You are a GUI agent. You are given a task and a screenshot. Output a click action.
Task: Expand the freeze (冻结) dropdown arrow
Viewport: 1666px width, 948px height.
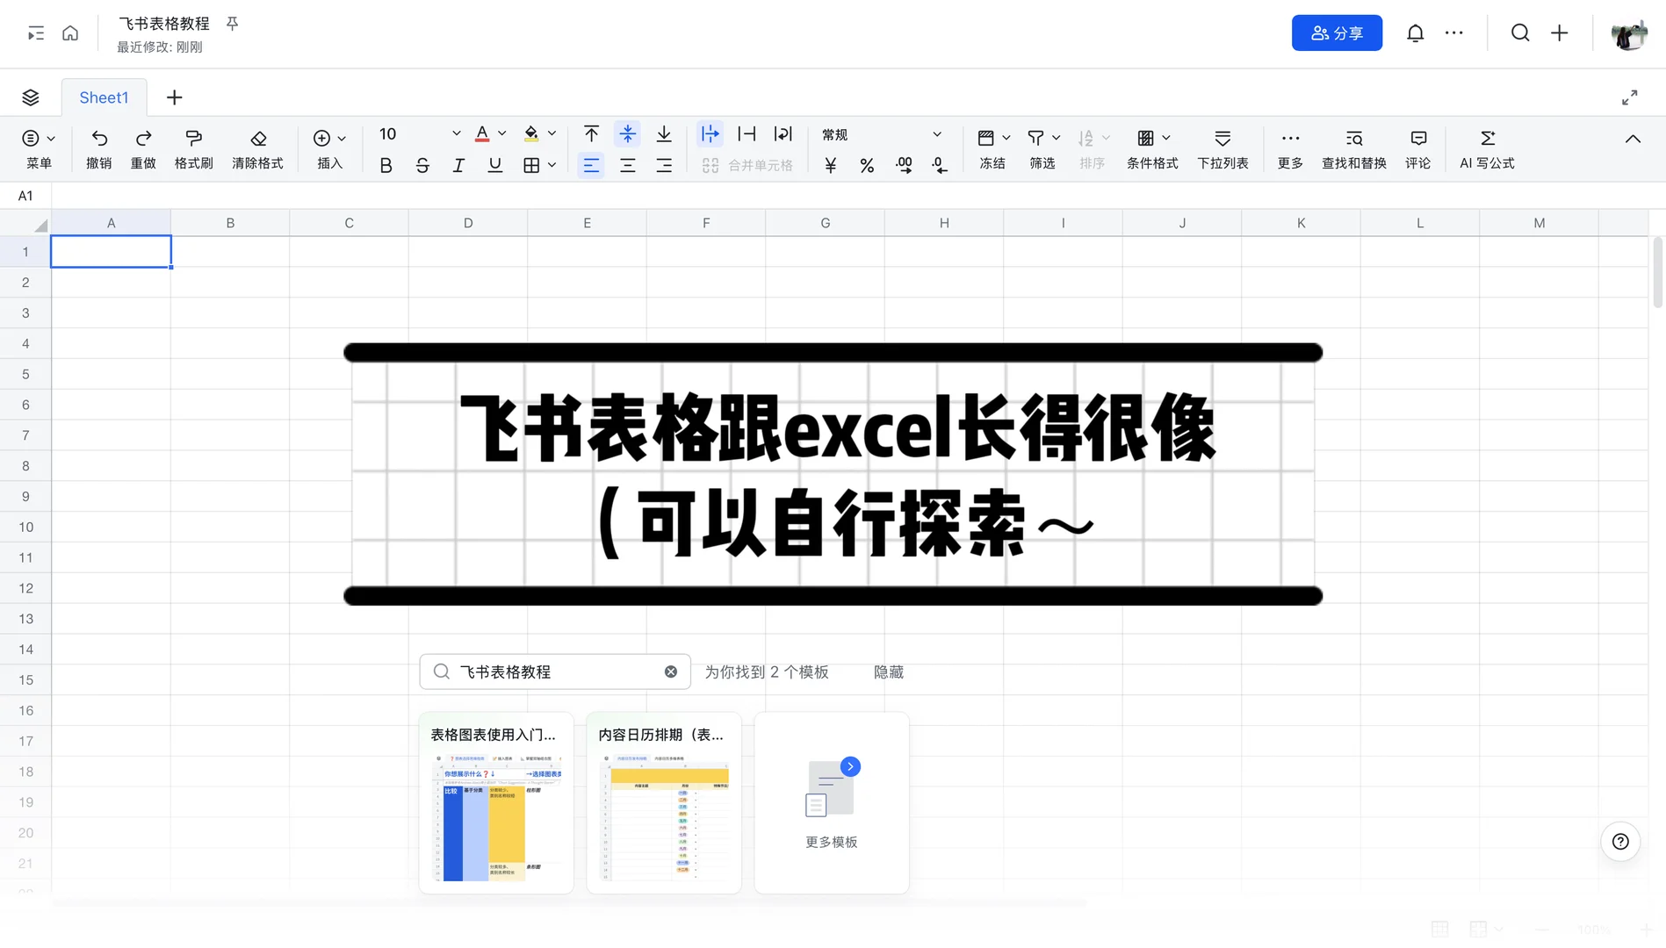coord(1006,138)
